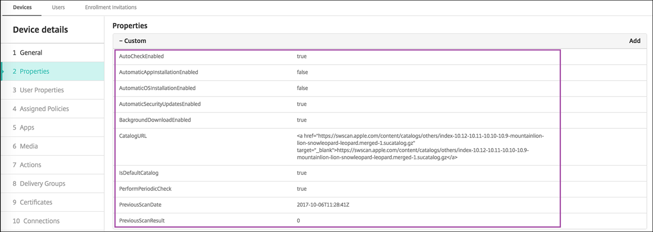Go to Enrollment Invitations tab
The height and width of the screenshot is (232, 653).
tap(111, 7)
